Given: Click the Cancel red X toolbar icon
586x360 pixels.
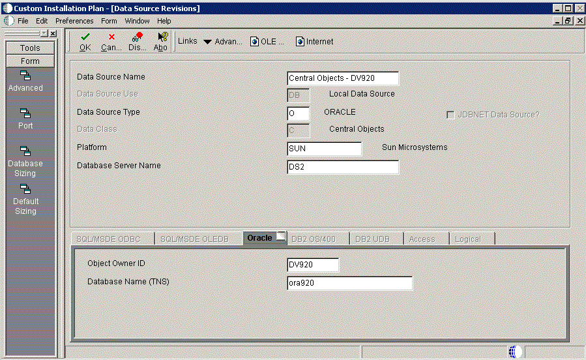Looking at the screenshot, I should tap(111, 37).
